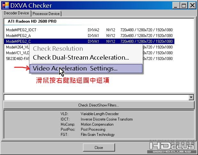This screenshot has height=155, width=198.
Task: Select the ModeMPEG2_A row
Action: [x=89, y=36]
